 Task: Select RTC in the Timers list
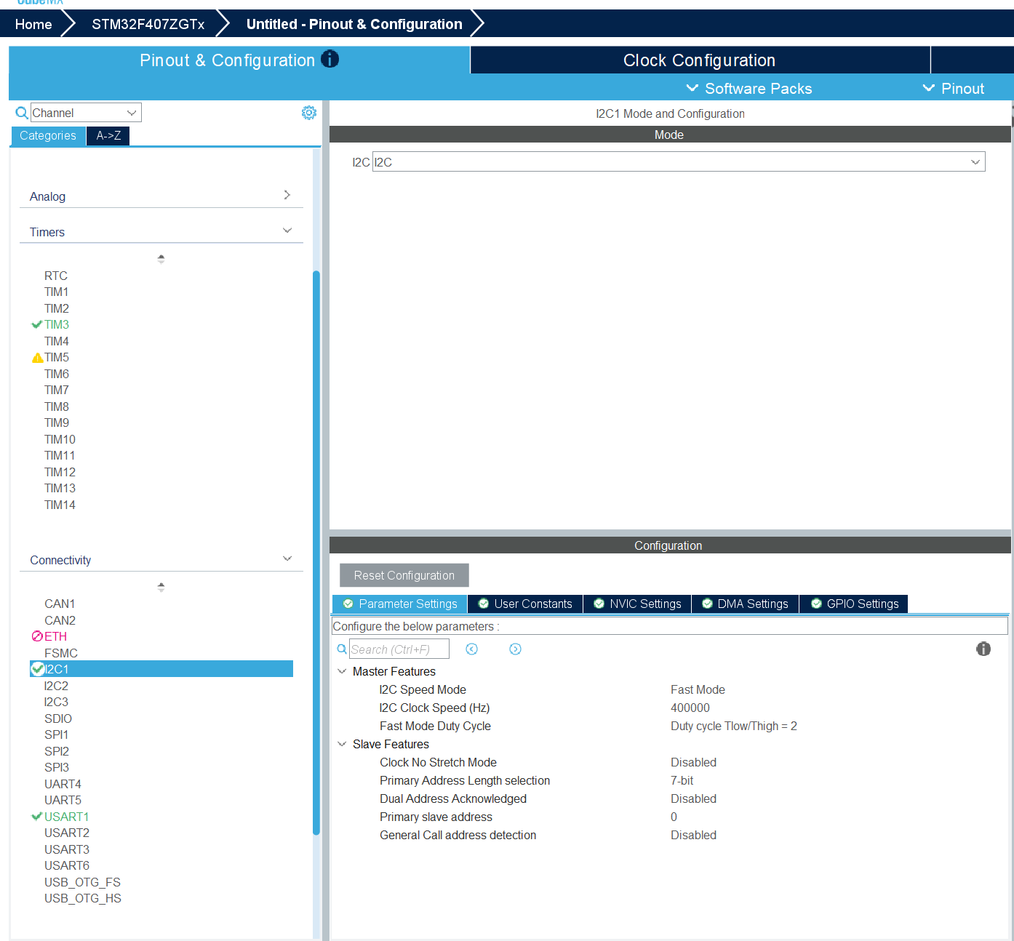tap(56, 276)
